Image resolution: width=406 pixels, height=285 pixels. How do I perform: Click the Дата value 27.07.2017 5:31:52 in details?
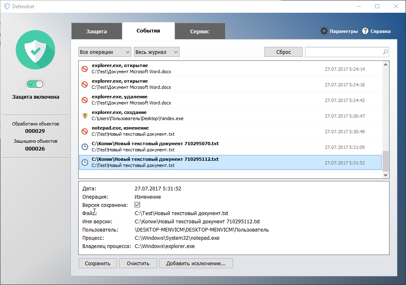[x=158, y=188]
